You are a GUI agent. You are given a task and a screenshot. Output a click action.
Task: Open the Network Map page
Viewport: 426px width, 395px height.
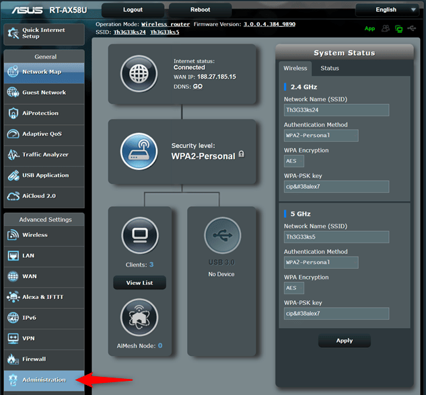tap(44, 72)
